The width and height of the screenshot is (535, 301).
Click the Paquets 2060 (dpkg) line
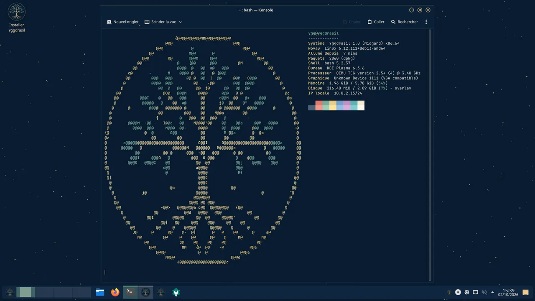(331, 59)
